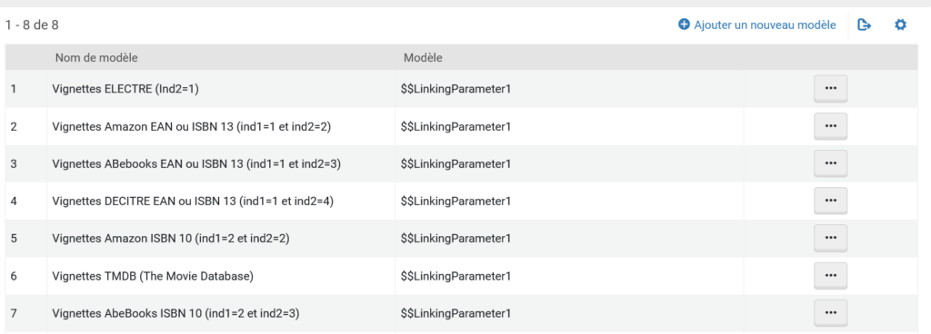Screen dimensions: 931x334
Task: Click the 1 - 8 de 8 record count
Action: (x=32, y=25)
